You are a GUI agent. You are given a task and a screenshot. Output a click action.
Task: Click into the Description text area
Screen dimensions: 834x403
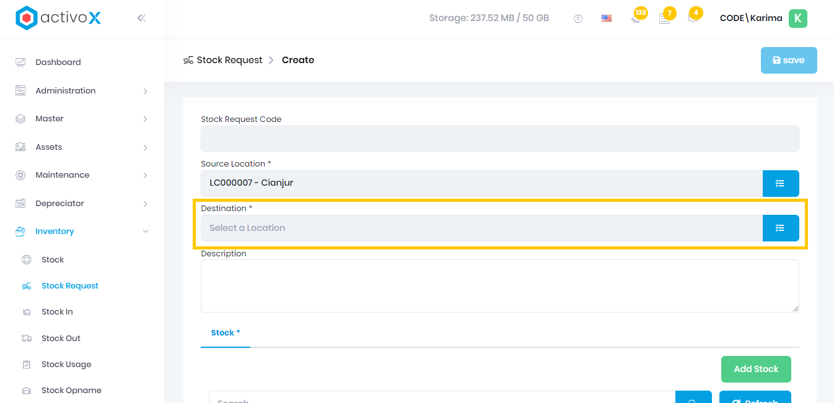(x=499, y=286)
